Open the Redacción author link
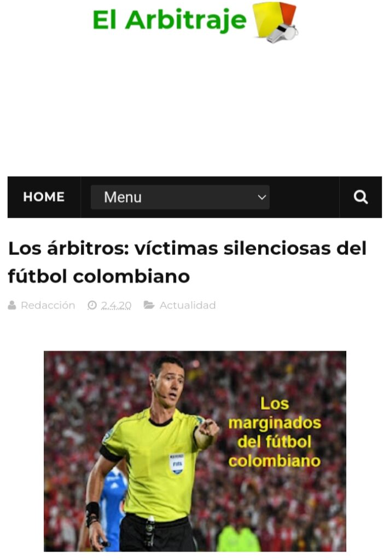Viewport: 389px width, 560px height. click(x=48, y=305)
